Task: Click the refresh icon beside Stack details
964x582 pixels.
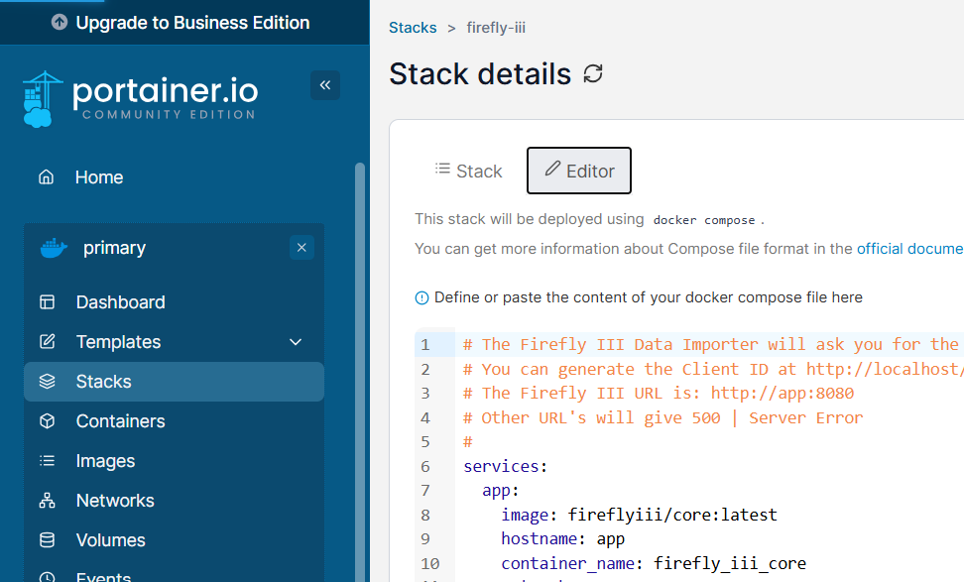Action: click(x=593, y=74)
